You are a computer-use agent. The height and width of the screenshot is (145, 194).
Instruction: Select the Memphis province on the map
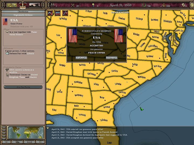[x=63, y=65]
